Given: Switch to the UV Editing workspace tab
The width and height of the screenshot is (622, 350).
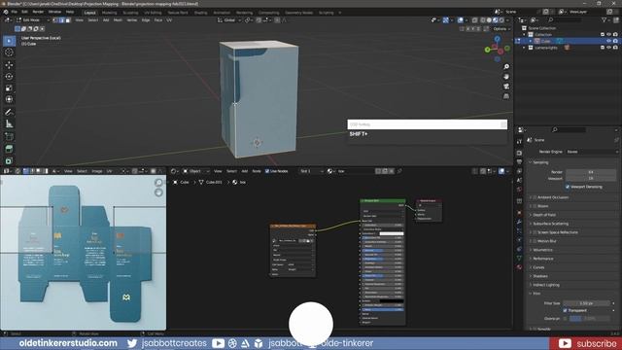Looking at the screenshot, I should tap(153, 13).
